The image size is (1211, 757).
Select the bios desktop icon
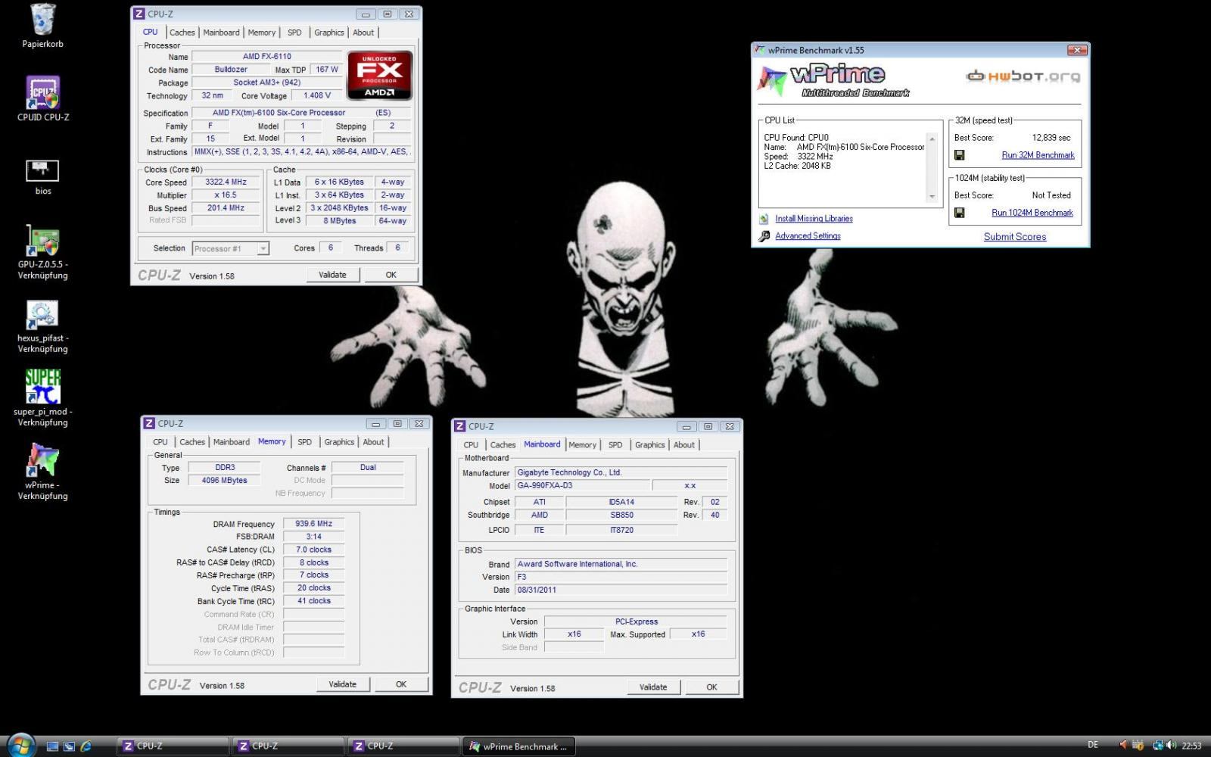42,177
